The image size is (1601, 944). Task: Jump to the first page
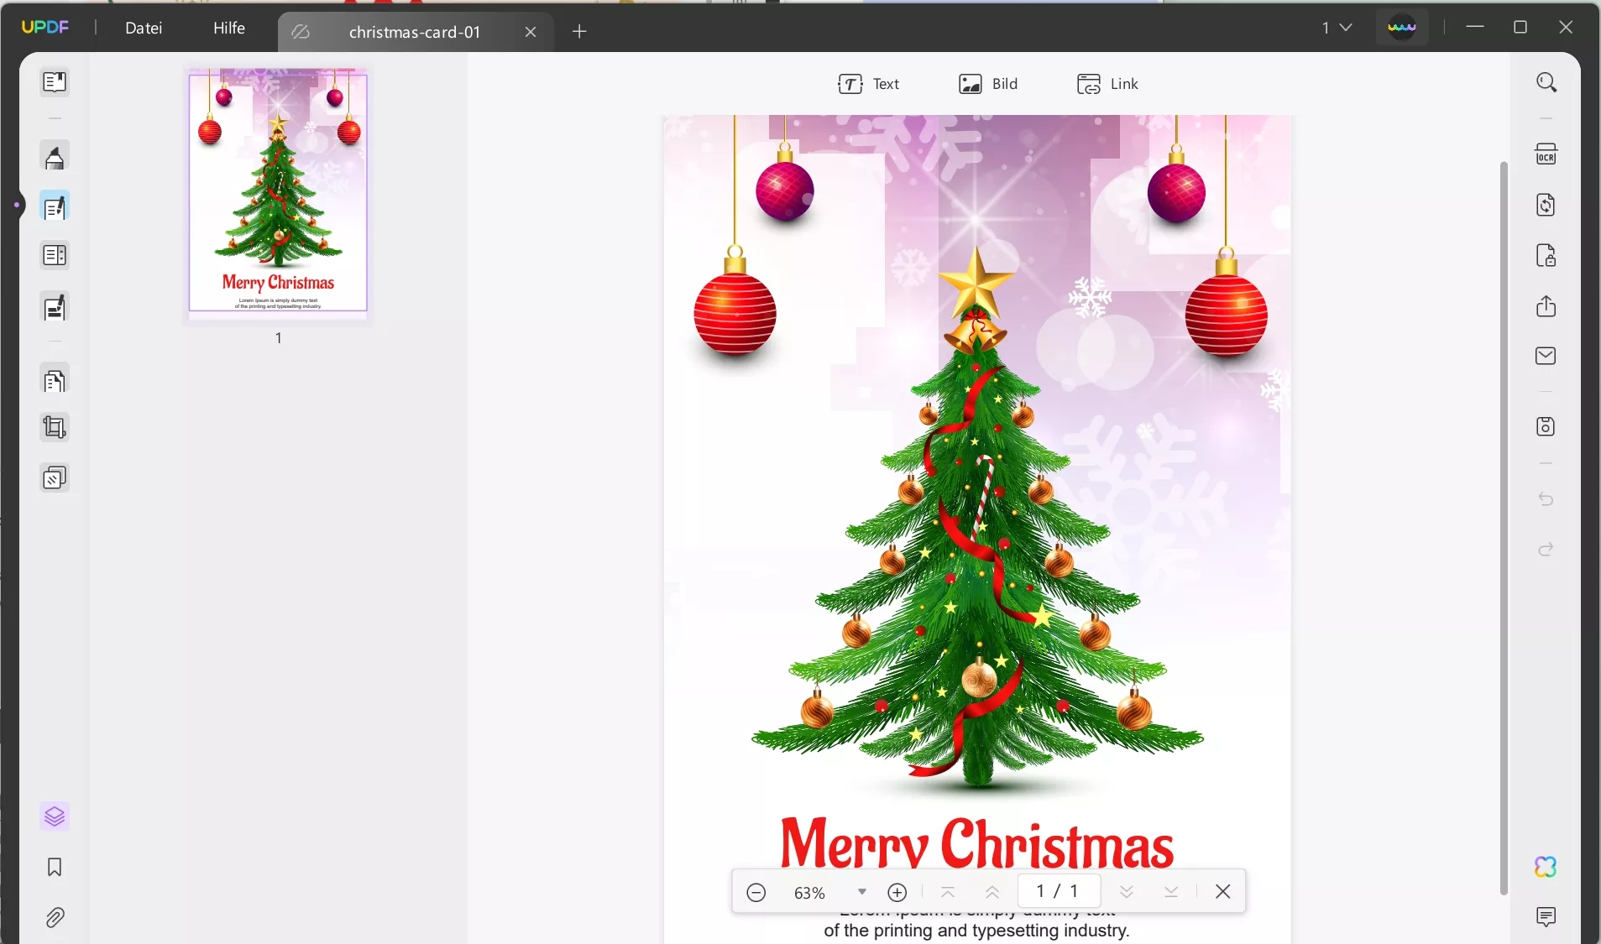pos(948,892)
